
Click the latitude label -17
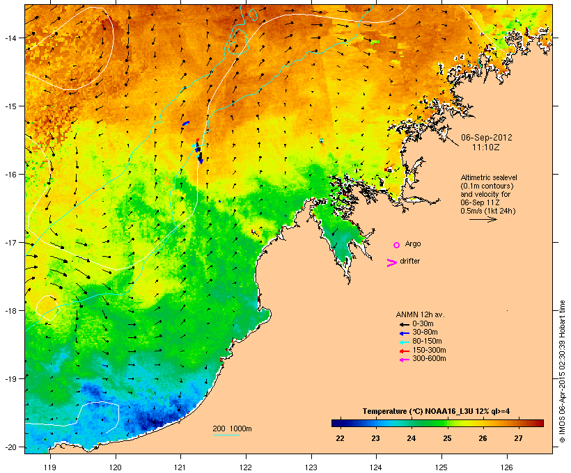10,242
